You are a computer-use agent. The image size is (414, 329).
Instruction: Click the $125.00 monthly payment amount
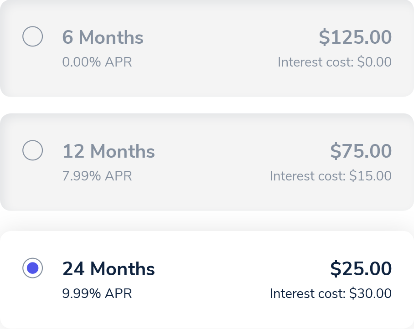[x=355, y=37]
